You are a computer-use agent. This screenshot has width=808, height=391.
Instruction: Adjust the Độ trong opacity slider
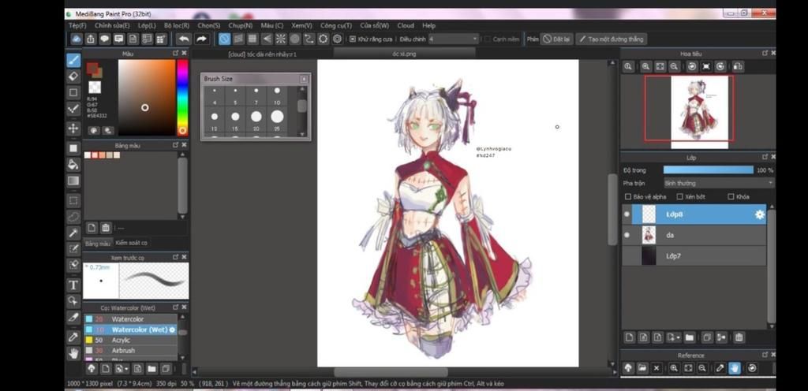tap(708, 169)
